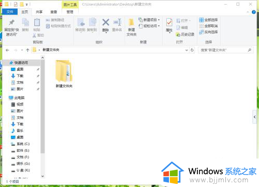Click the search magnifier icon

click(x=250, y=50)
